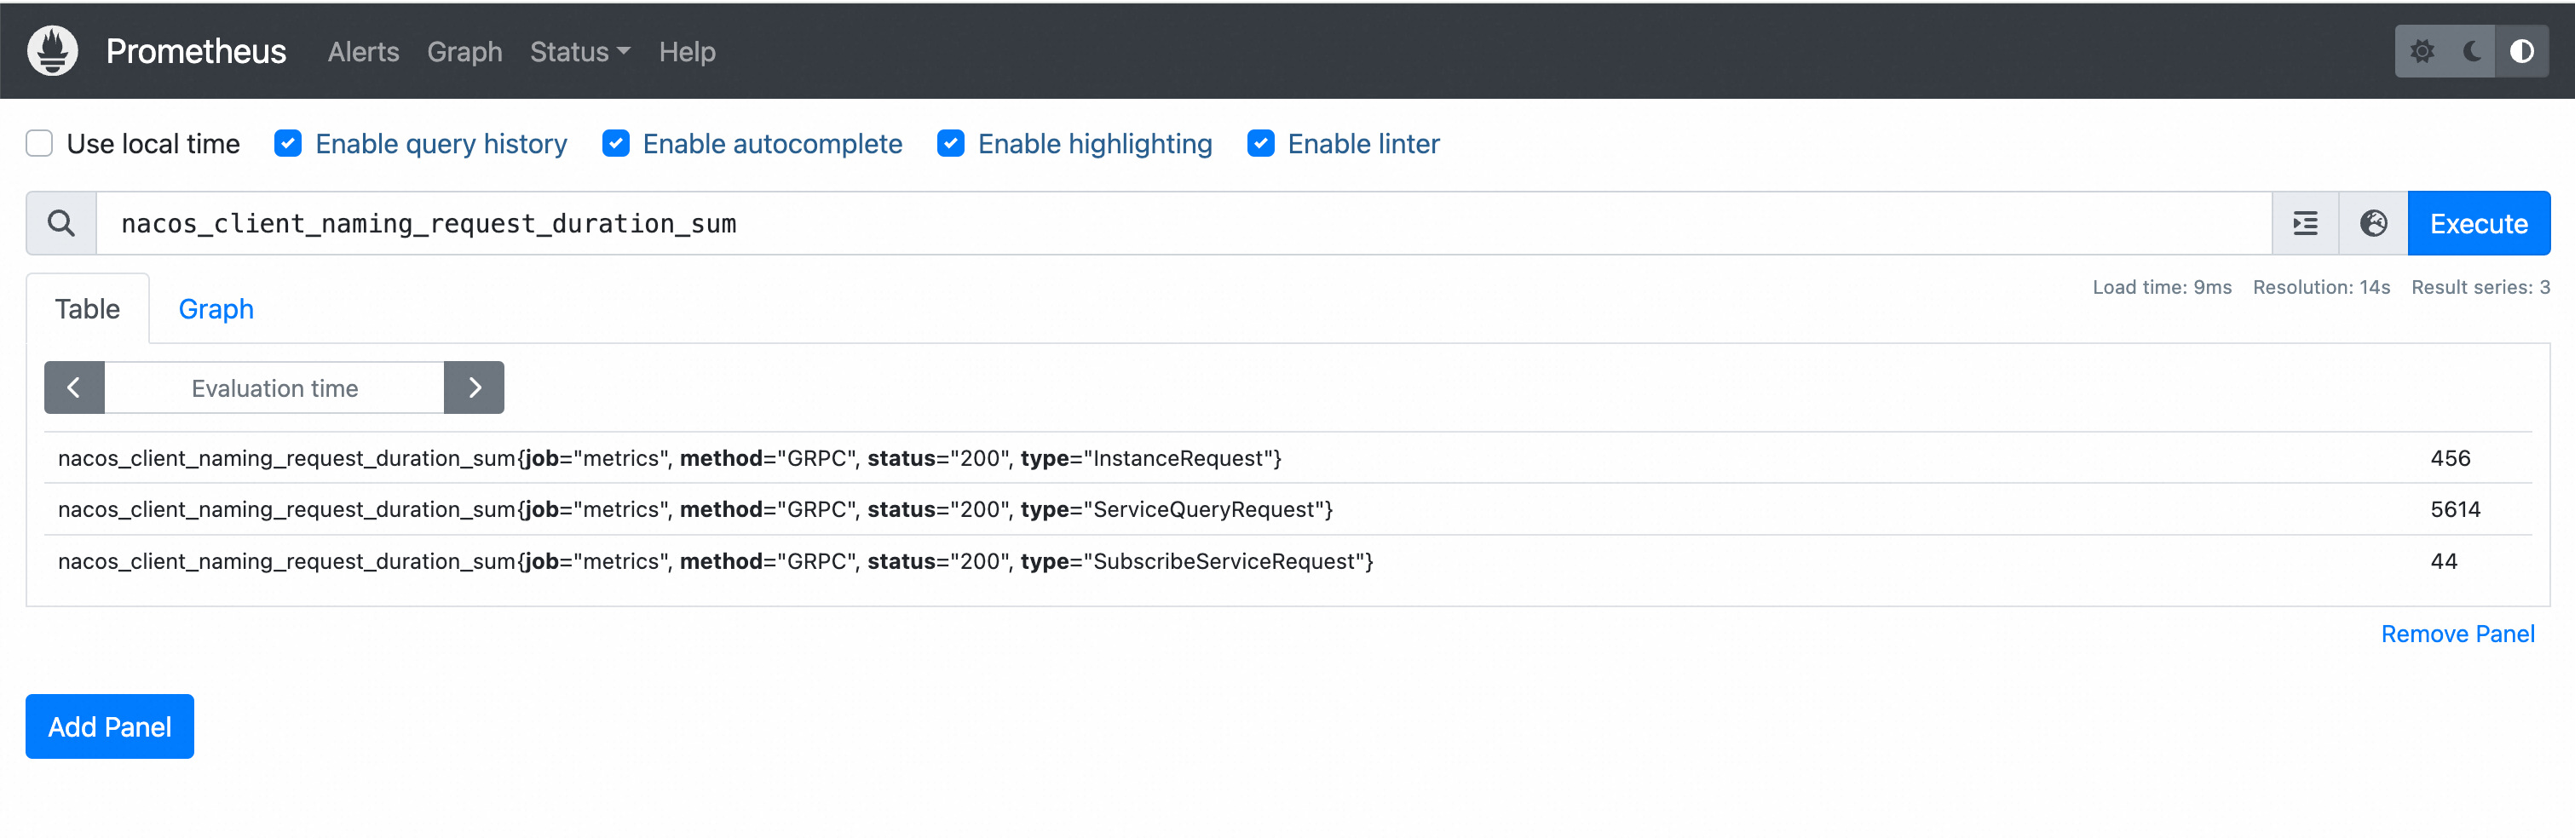This screenshot has height=838, width=2575.
Task: Select the browser-preferred half-circle theme icon
Action: coord(2522,51)
